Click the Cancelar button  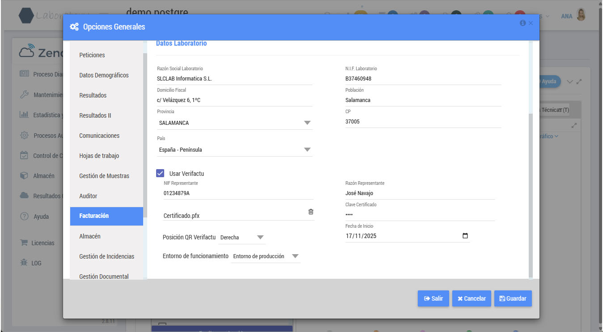(471, 298)
